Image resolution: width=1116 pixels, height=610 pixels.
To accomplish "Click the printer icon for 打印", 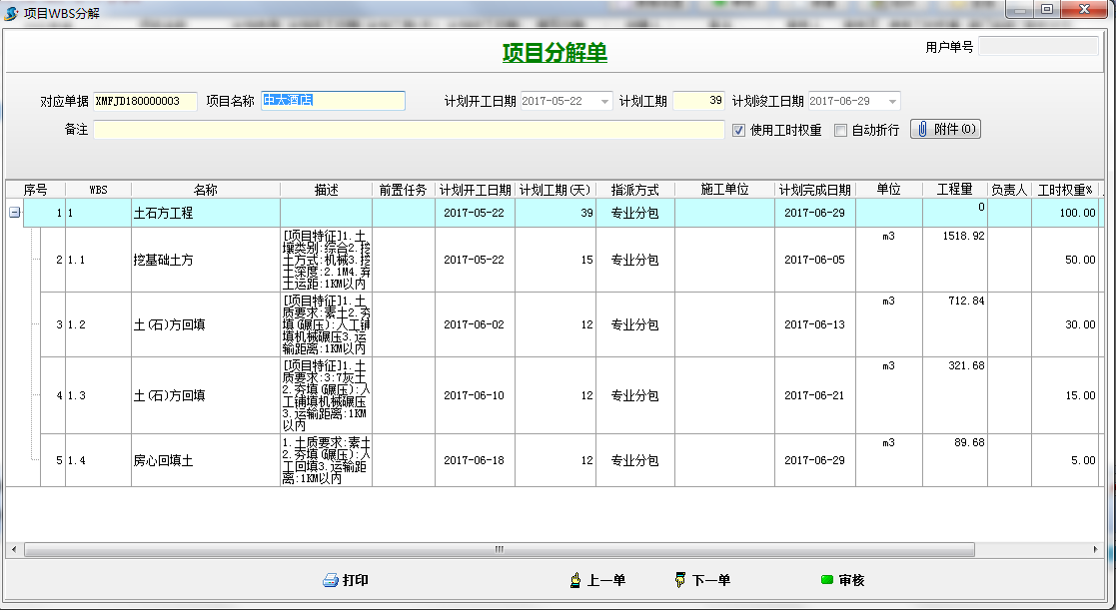I will 331,580.
